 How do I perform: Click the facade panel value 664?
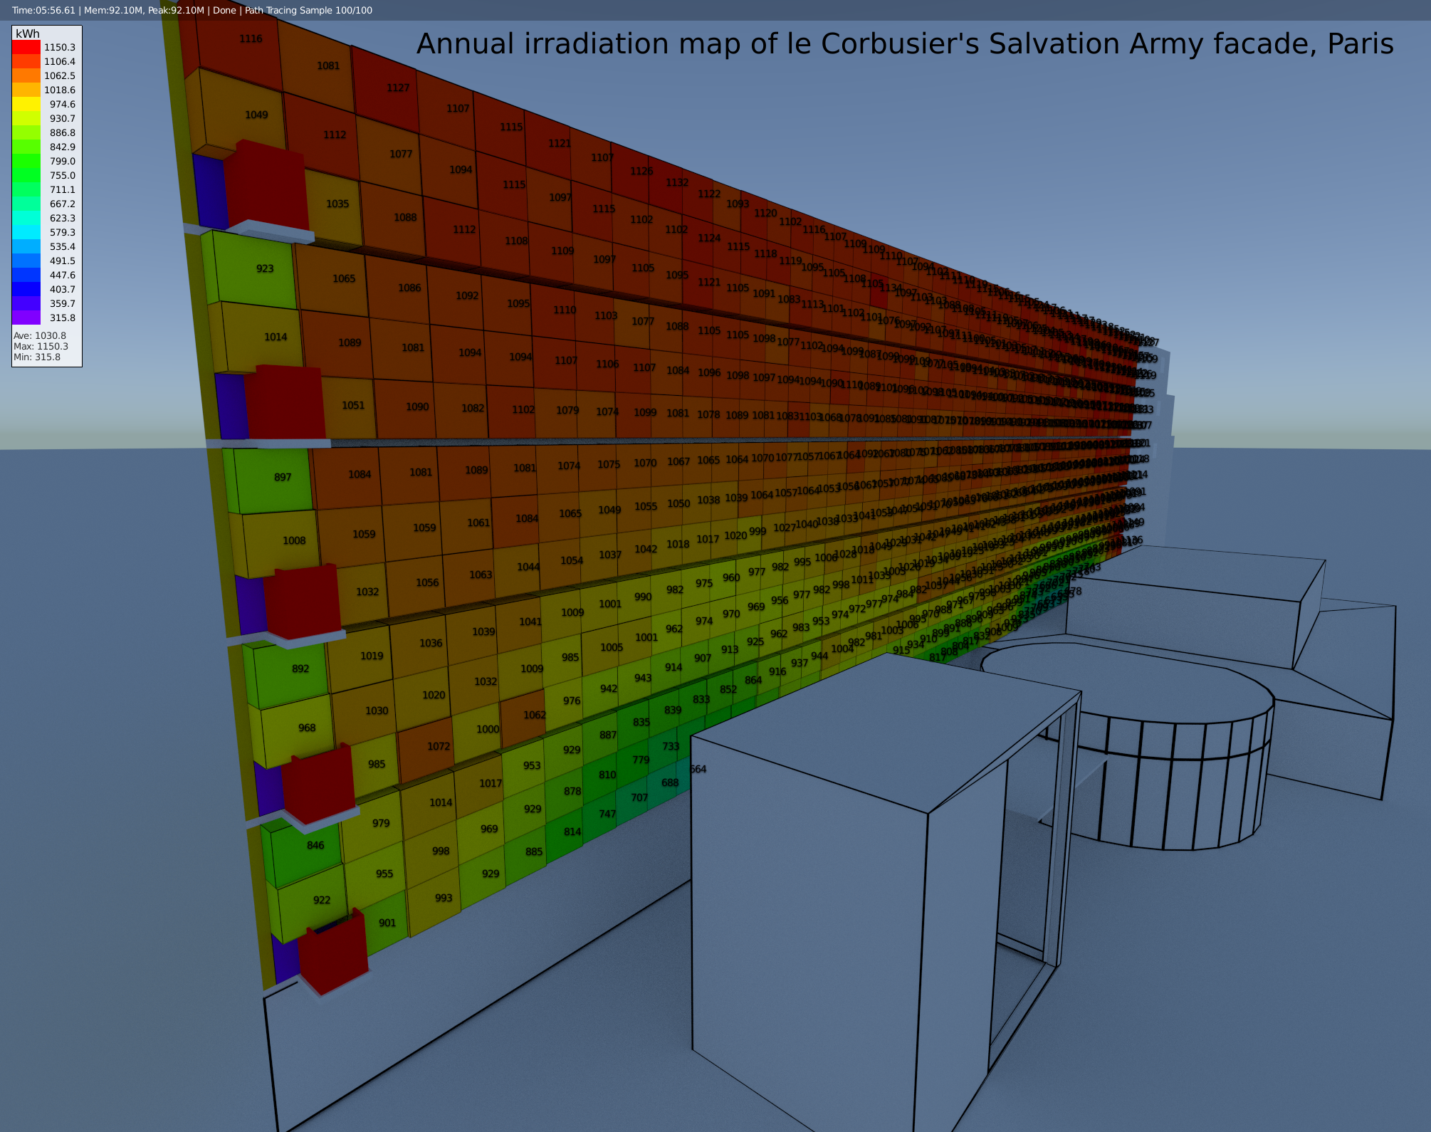pyautogui.click(x=698, y=769)
